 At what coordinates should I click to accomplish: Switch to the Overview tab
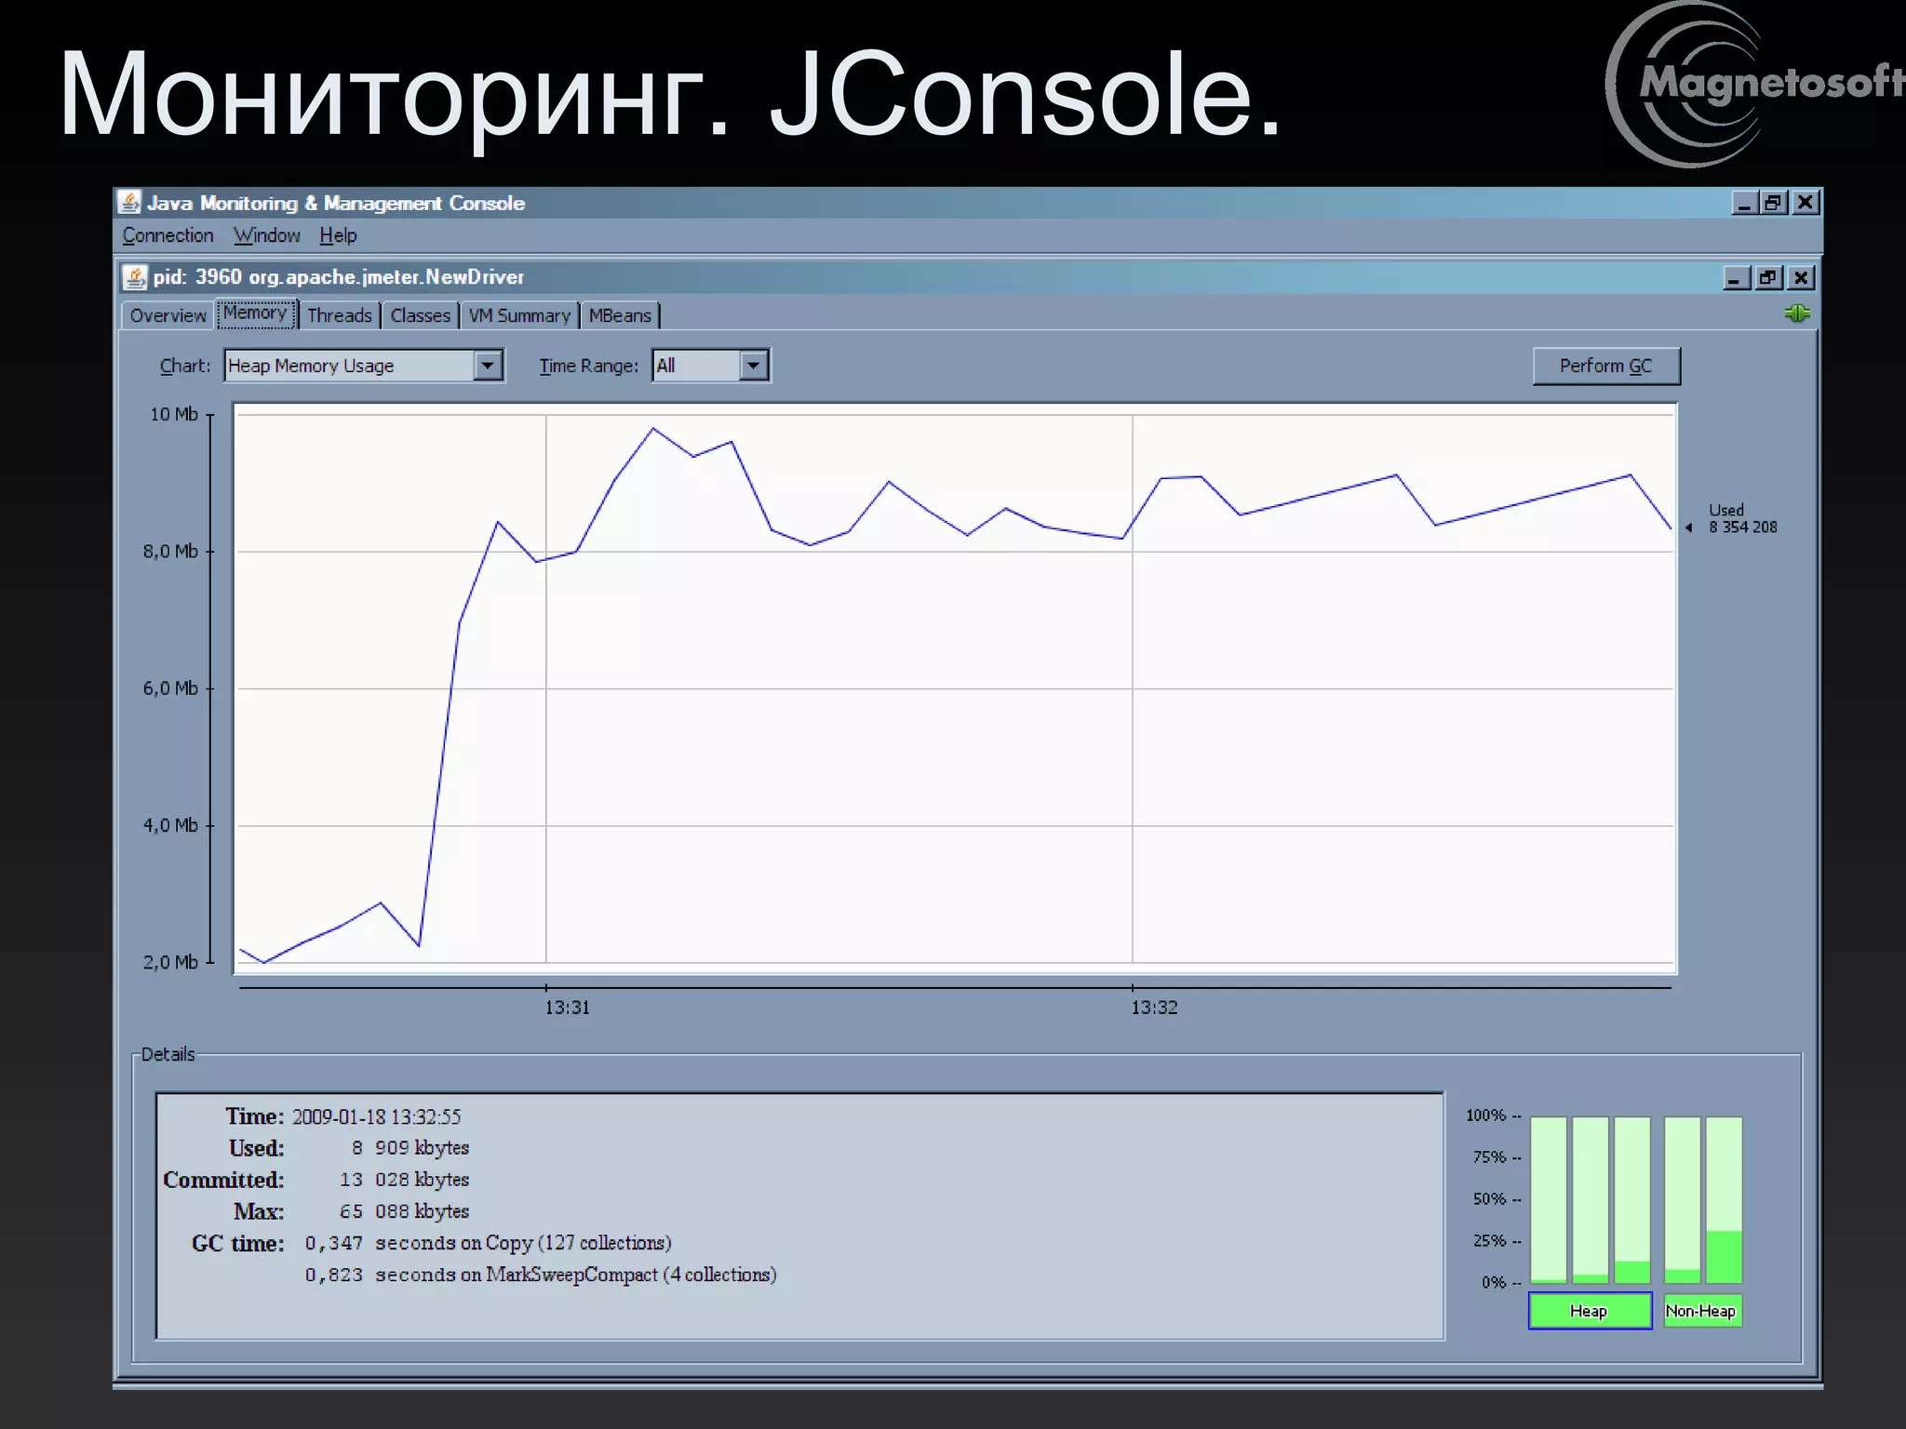[x=168, y=315]
